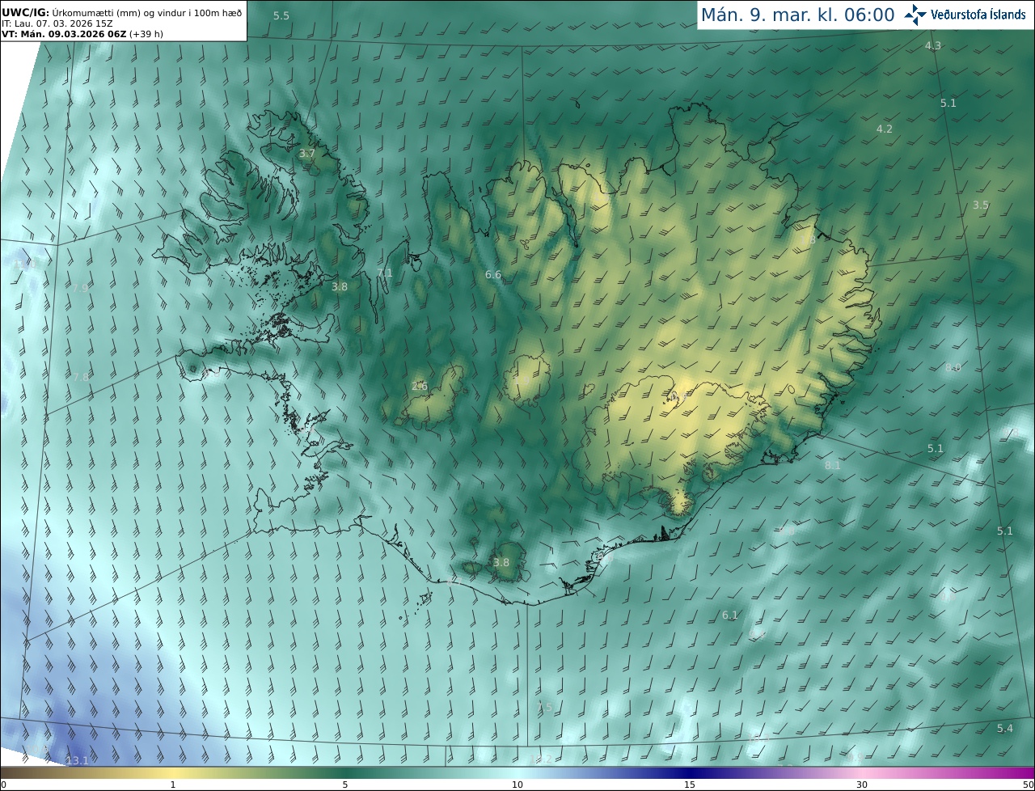Select the 7.5 value on the map

pos(545,707)
